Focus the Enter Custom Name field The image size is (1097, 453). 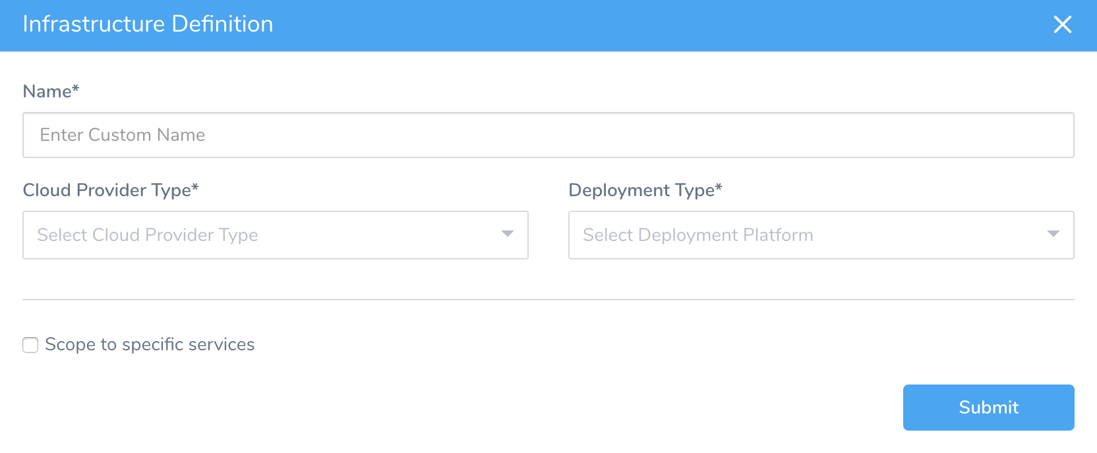pyautogui.click(x=548, y=135)
